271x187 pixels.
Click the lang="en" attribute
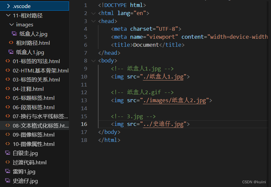coord(132,13)
